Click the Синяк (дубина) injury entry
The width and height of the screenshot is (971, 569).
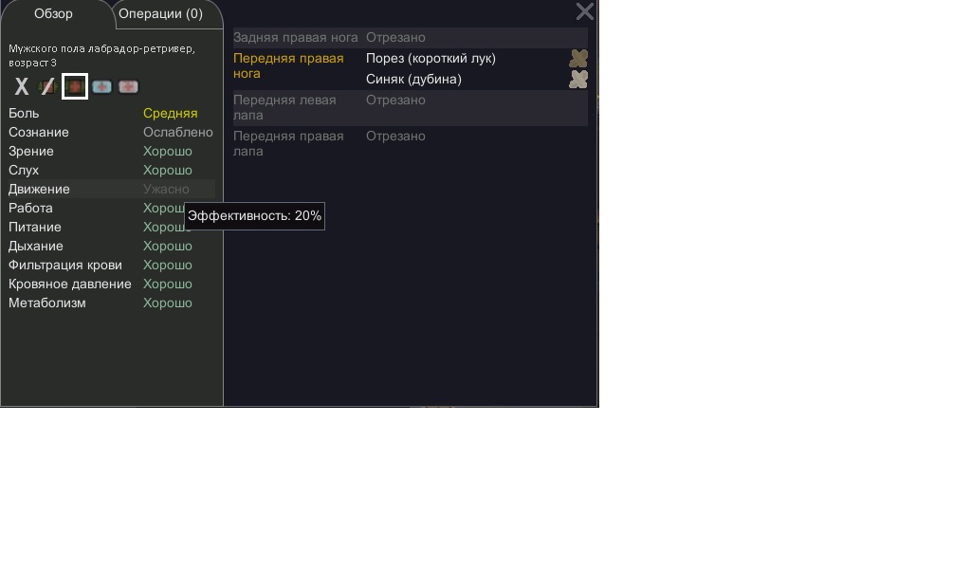coord(413,80)
